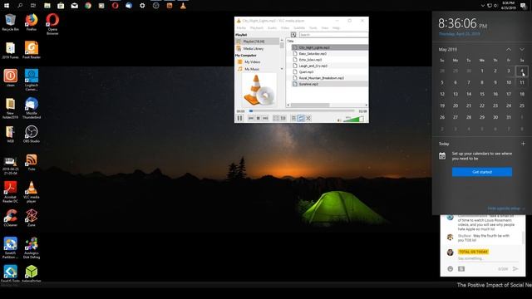Screen dimensions: 532x299
Task: Click the Get started calendar button
Action: [x=482, y=172]
